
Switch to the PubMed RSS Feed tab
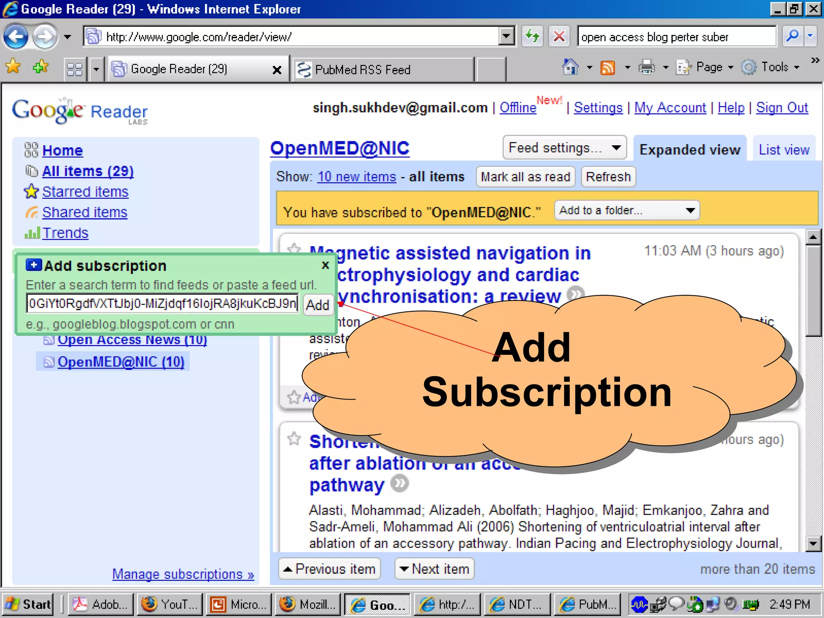[383, 69]
